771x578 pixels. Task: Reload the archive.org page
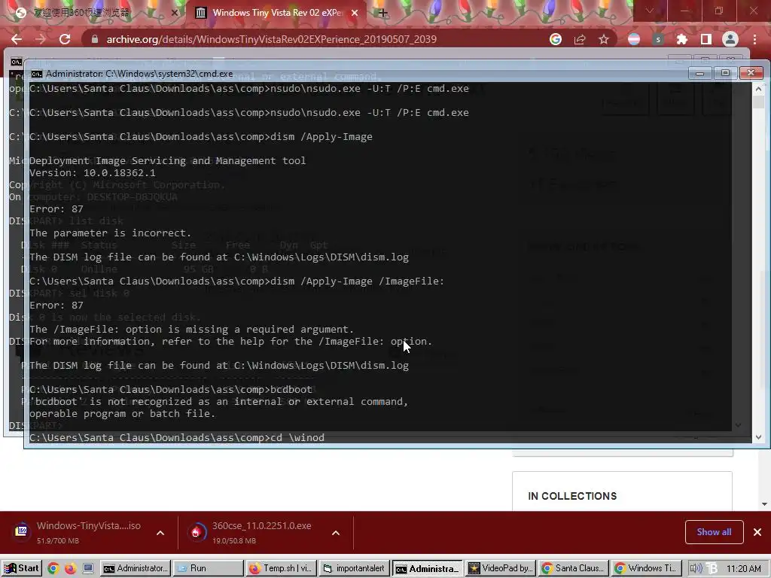pos(65,39)
